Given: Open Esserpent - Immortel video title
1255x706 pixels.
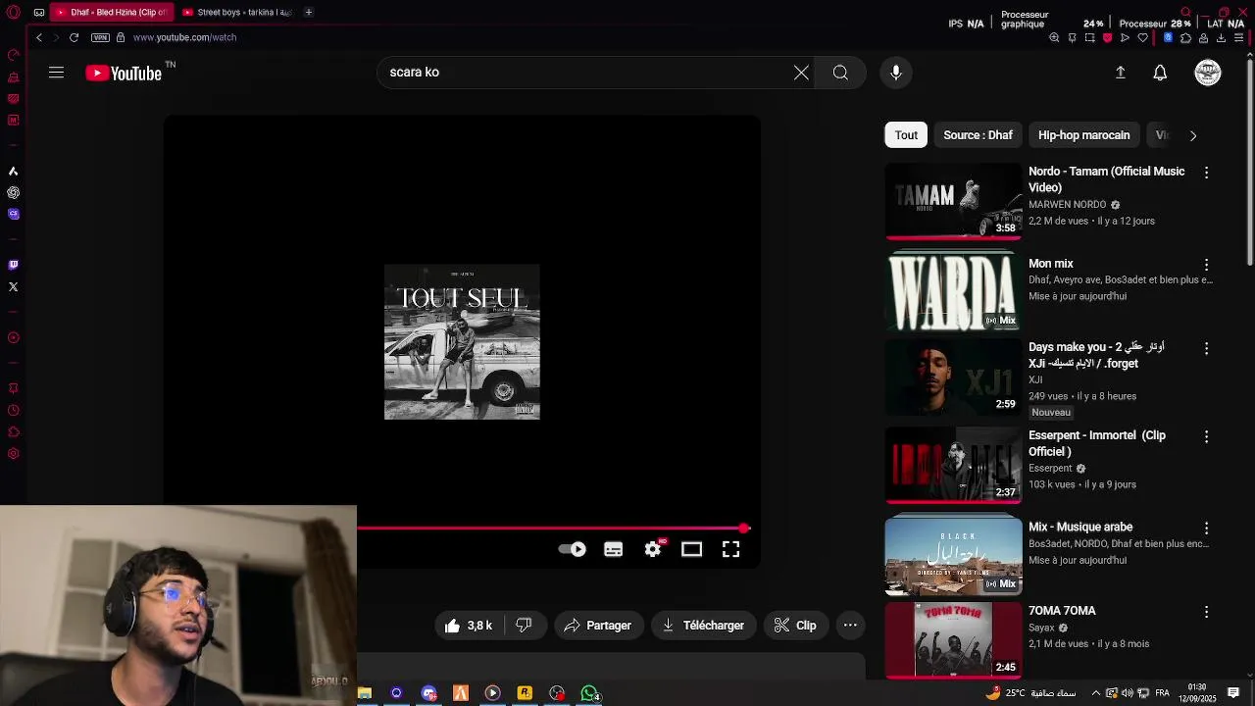Looking at the screenshot, I should (x=1096, y=443).
